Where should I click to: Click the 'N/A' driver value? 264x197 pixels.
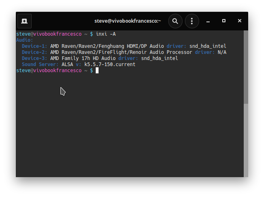pyautogui.click(x=222, y=52)
